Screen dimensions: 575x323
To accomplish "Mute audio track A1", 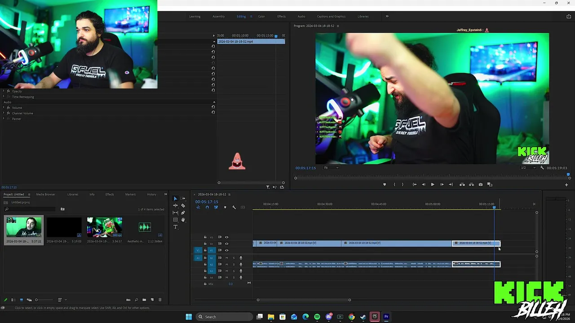I will pyautogui.click(x=226, y=258).
